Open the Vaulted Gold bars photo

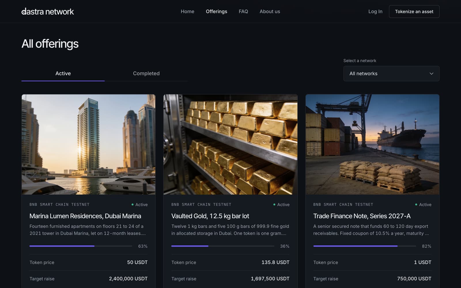pos(231,144)
